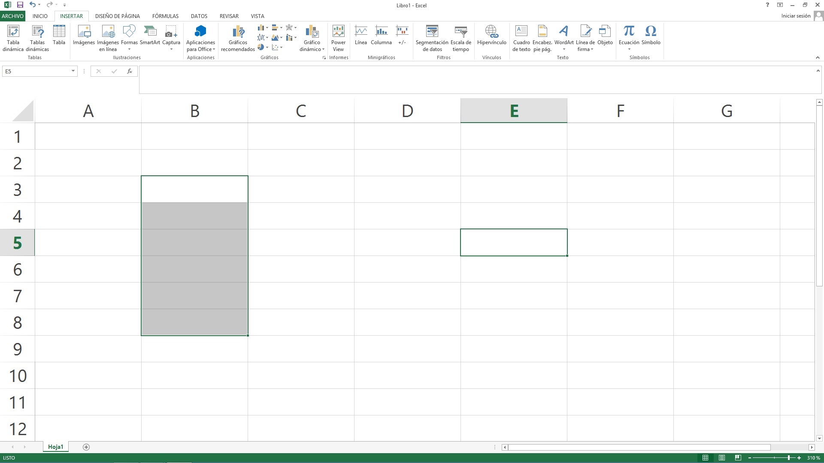Expand the Formas shapes dropdown
Image resolution: width=824 pixels, height=463 pixels.
129,49
